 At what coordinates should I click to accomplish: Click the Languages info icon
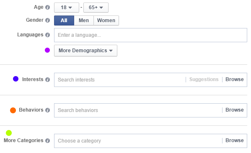click(47, 35)
